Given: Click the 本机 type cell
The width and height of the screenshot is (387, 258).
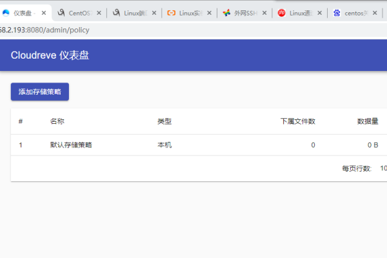Looking at the screenshot, I should click(164, 145).
